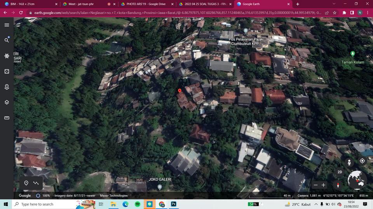Click the Maxar Technologies attribution
The width and height of the screenshot is (373, 209).
(114, 195)
